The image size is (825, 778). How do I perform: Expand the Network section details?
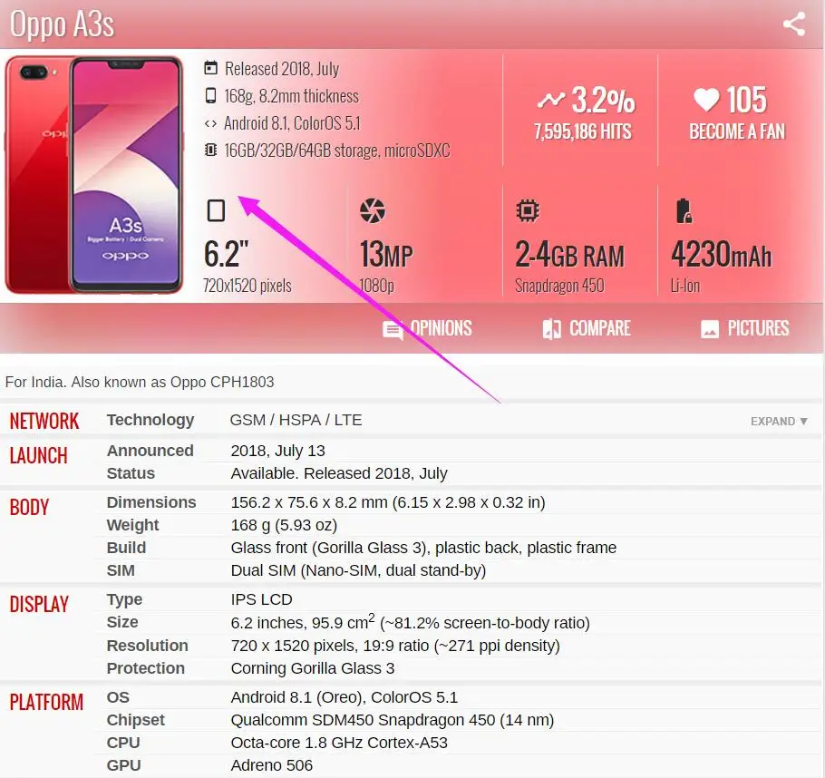[x=779, y=421]
